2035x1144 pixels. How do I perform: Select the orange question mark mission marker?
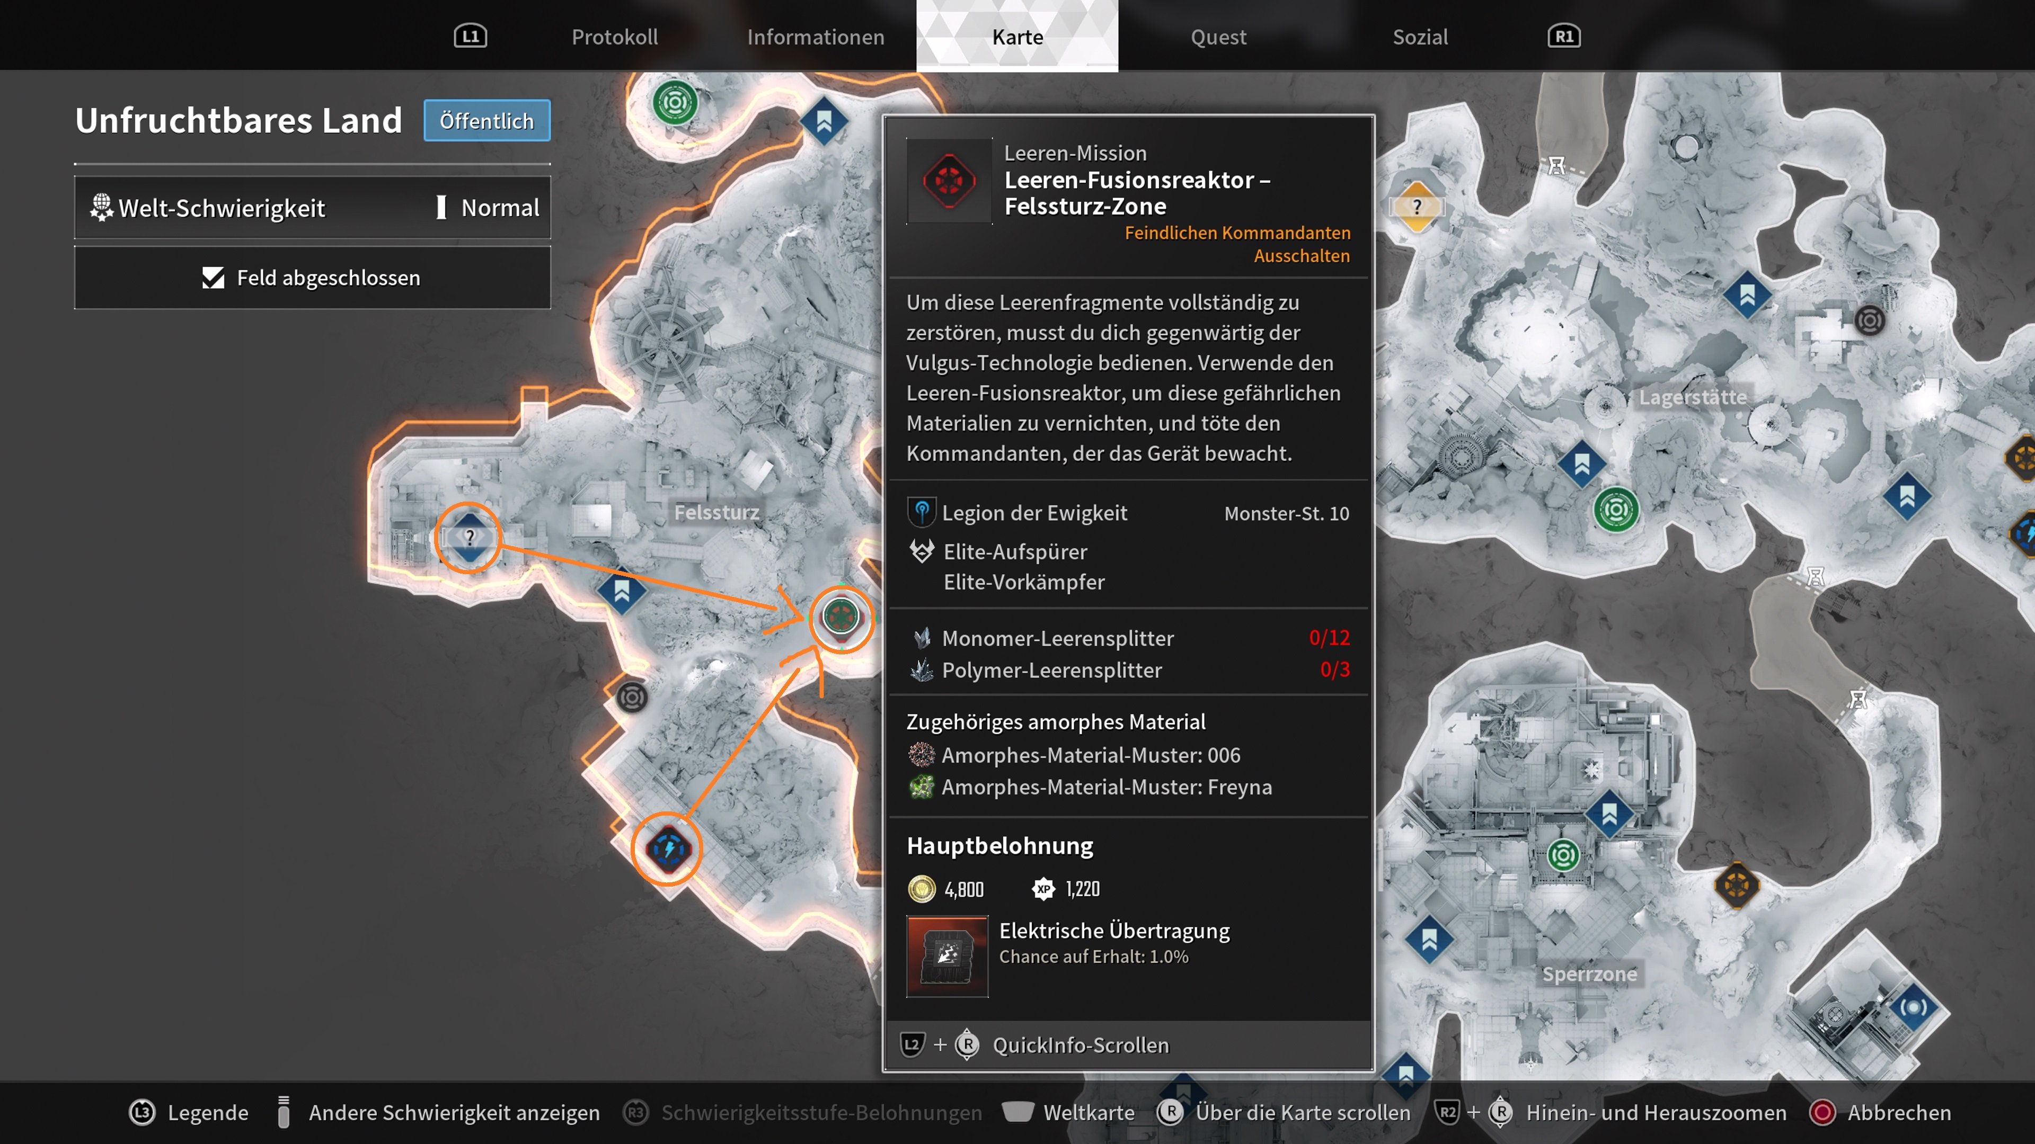click(x=1417, y=207)
